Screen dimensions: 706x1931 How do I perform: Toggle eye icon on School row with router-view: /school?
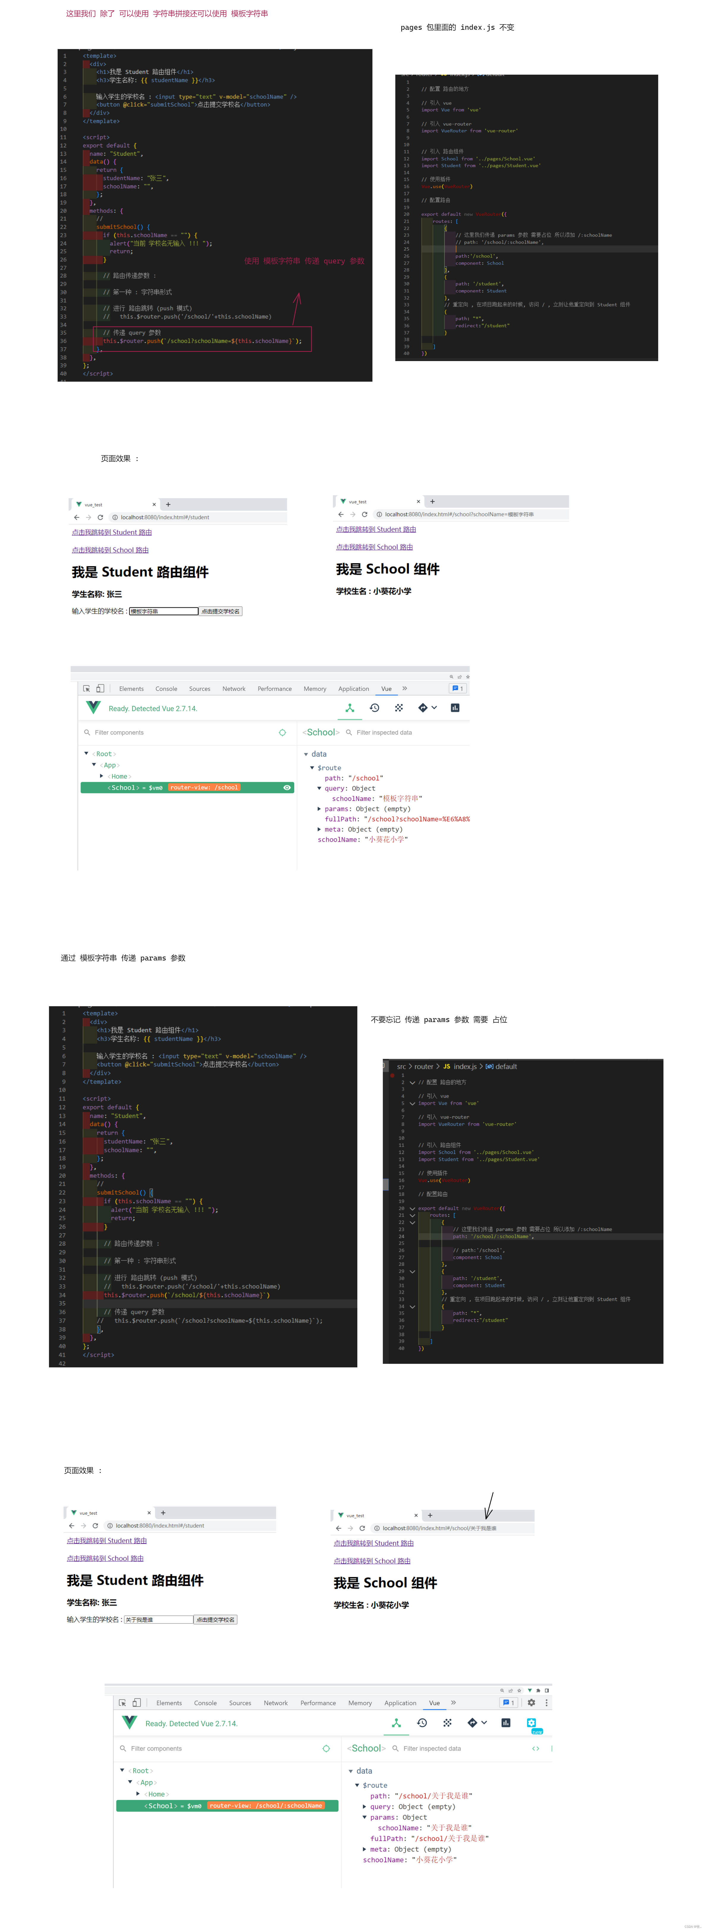click(x=287, y=788)
